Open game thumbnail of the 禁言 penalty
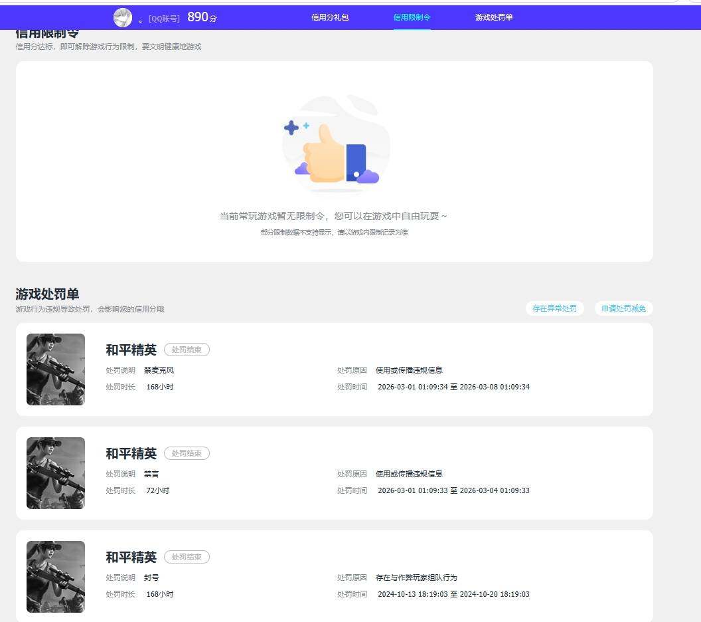The image size is (701, 622). pyautogui.click(x=56, y=473)
